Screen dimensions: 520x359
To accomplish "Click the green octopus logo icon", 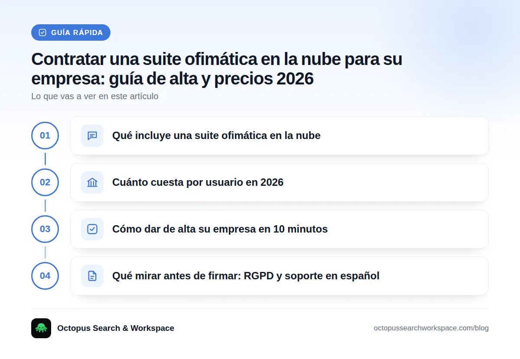I will click(41, 328).
